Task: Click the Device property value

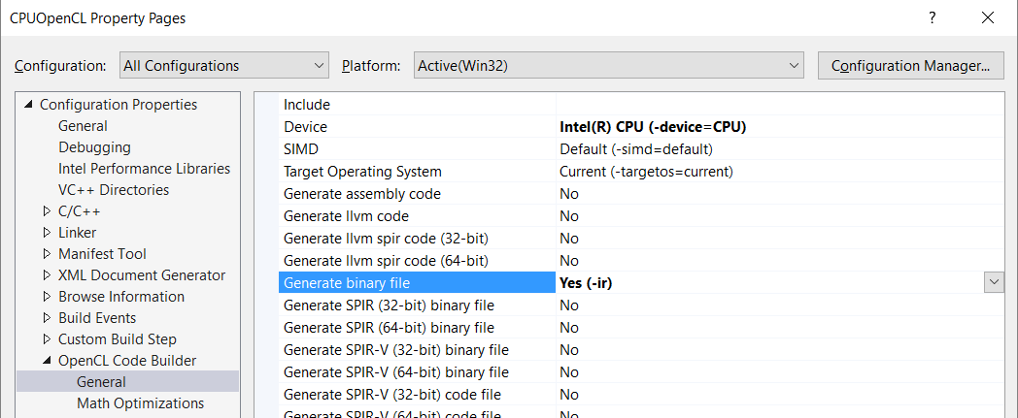Action: click(x=653, y=127)
